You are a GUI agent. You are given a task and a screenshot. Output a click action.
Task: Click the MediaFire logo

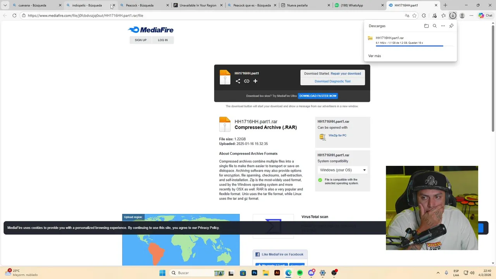point(151,30)
